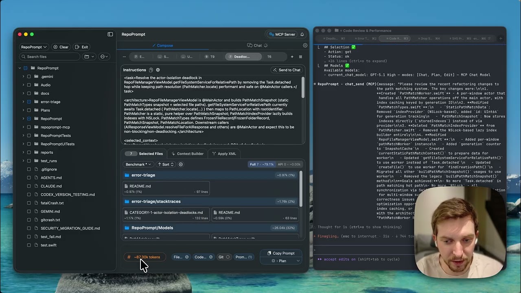This screenshot has width=521, height=293.
Task: Add a new terminal tab in Code Review window
Action: tap(501, 39)
